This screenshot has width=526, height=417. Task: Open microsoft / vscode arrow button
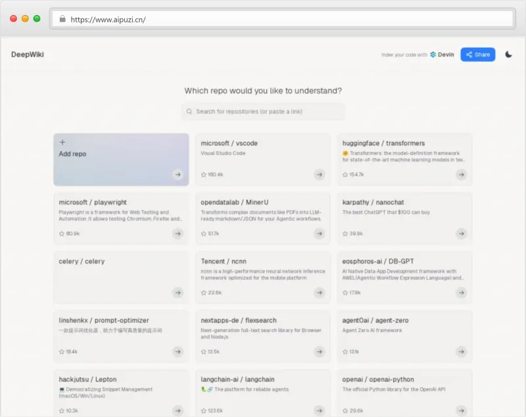point(320,174)
